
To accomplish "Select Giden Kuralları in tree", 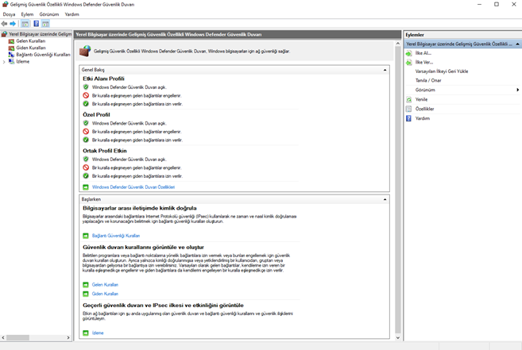I will pos(31,48).
